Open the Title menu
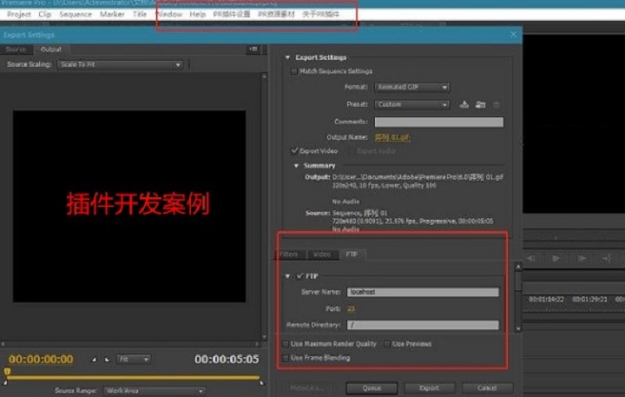The image size is (625, 397). 140,15
